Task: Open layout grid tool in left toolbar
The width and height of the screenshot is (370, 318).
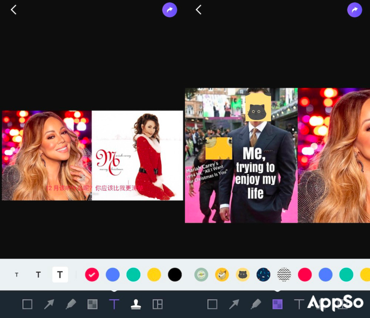Action: coord(158,304)
